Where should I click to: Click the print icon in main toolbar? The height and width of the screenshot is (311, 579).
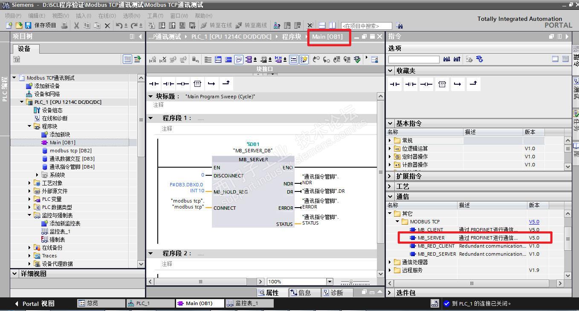coord(64,26)
